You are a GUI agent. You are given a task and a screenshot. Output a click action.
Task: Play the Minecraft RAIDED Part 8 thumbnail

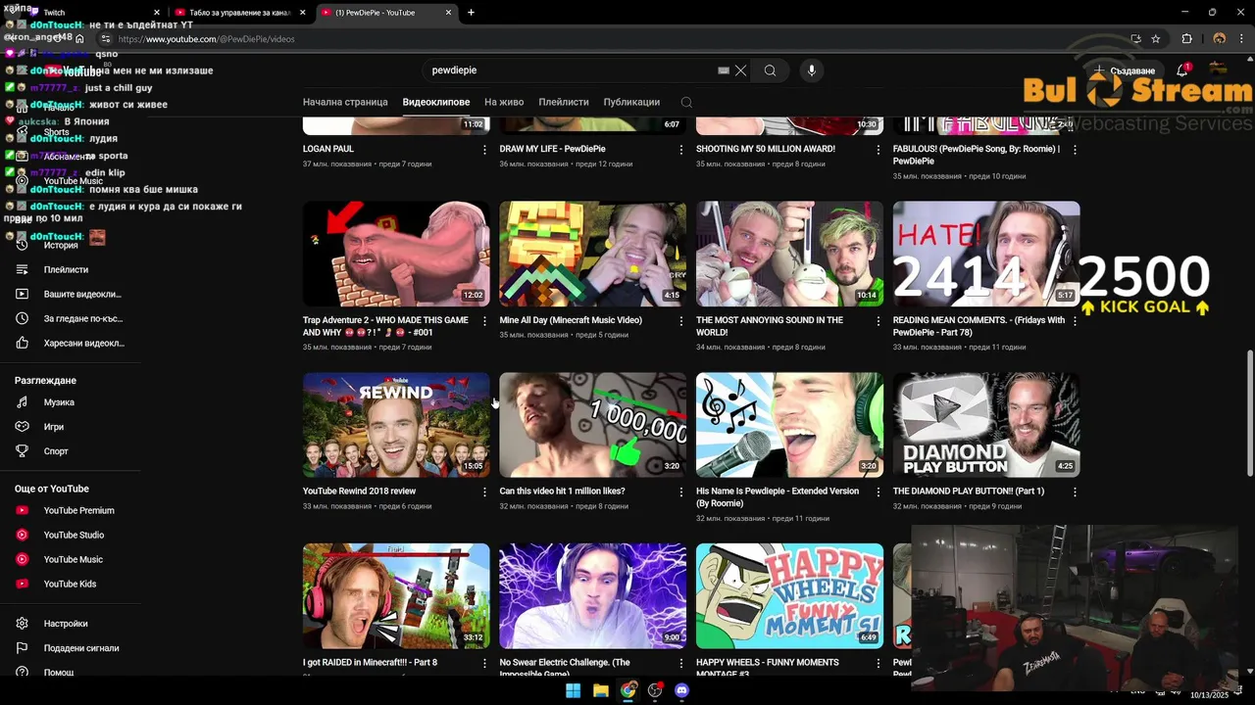point(396,596)
